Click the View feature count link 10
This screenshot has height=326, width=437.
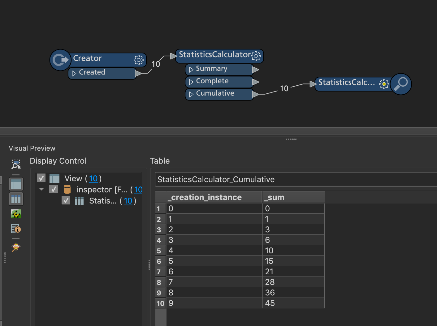[93, 178]
